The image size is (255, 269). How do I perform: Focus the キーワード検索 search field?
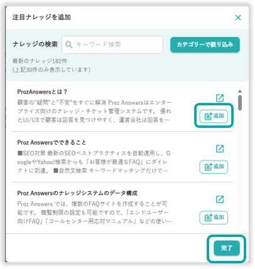(112, 45)
